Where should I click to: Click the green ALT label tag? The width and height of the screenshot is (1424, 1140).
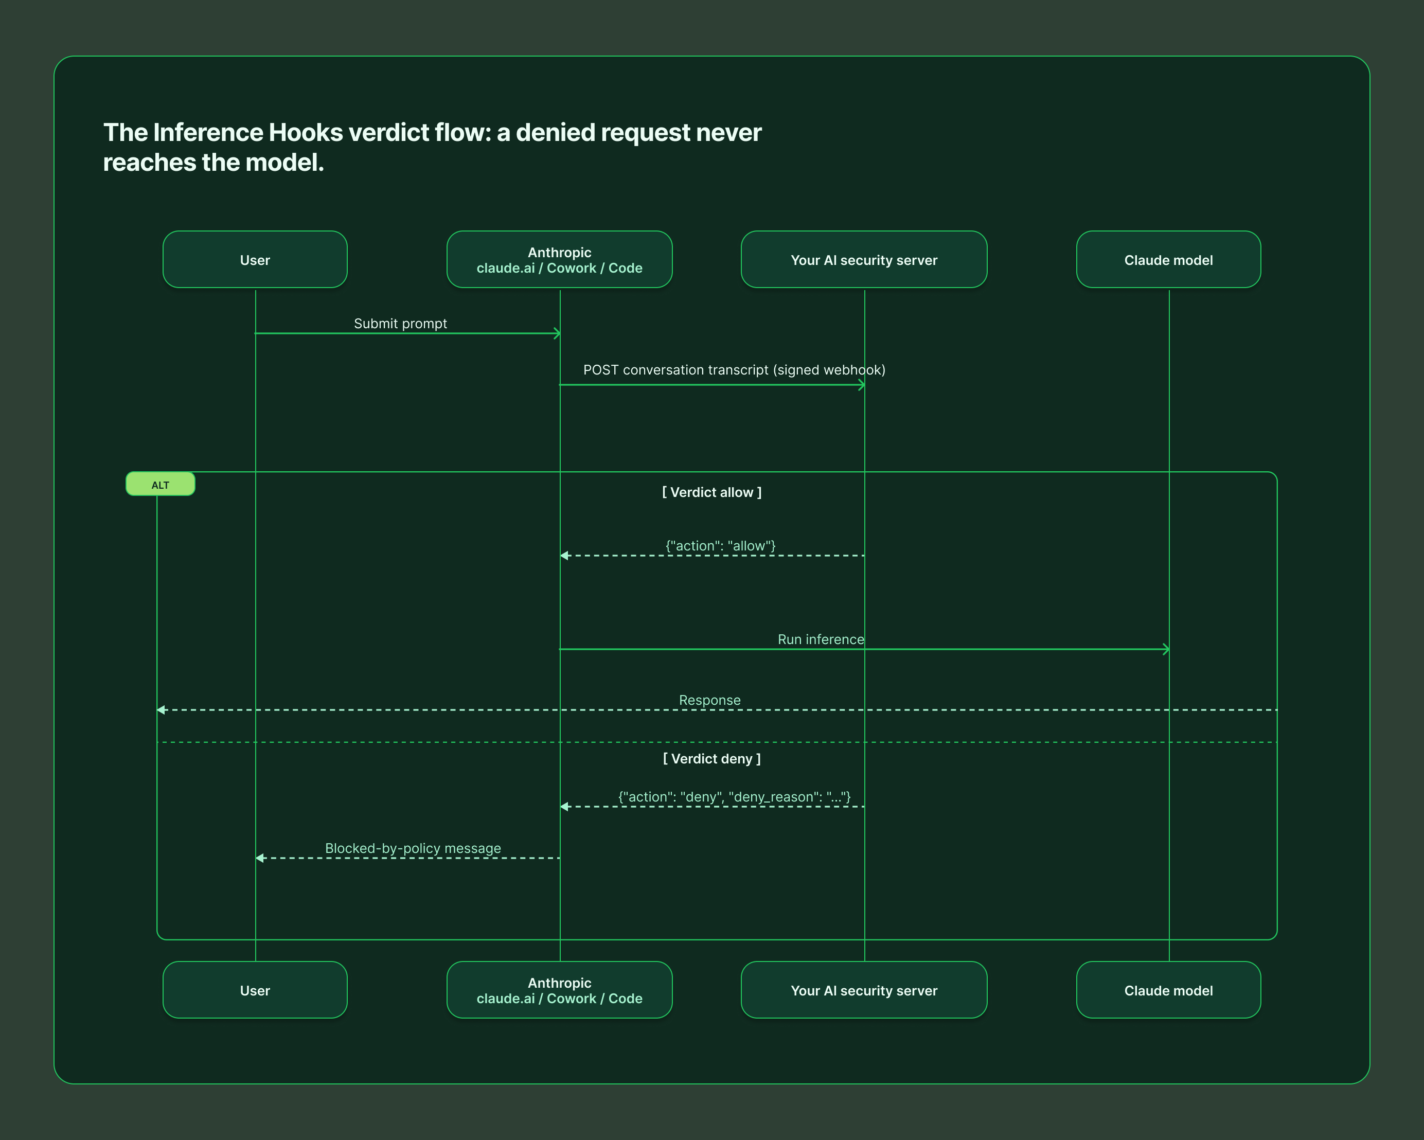[161, 484]
